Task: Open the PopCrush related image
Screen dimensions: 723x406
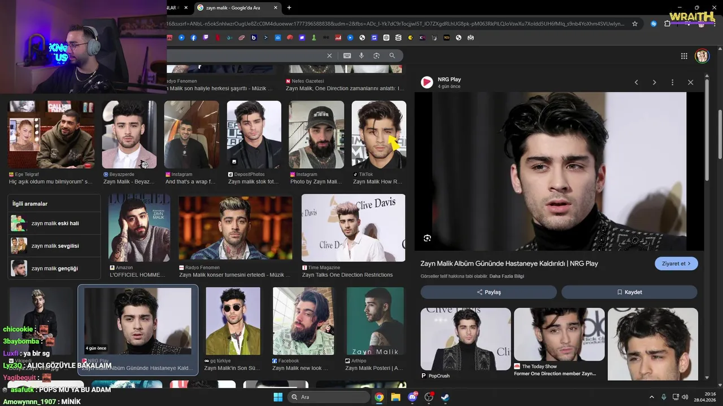Action: pos(465,339)
